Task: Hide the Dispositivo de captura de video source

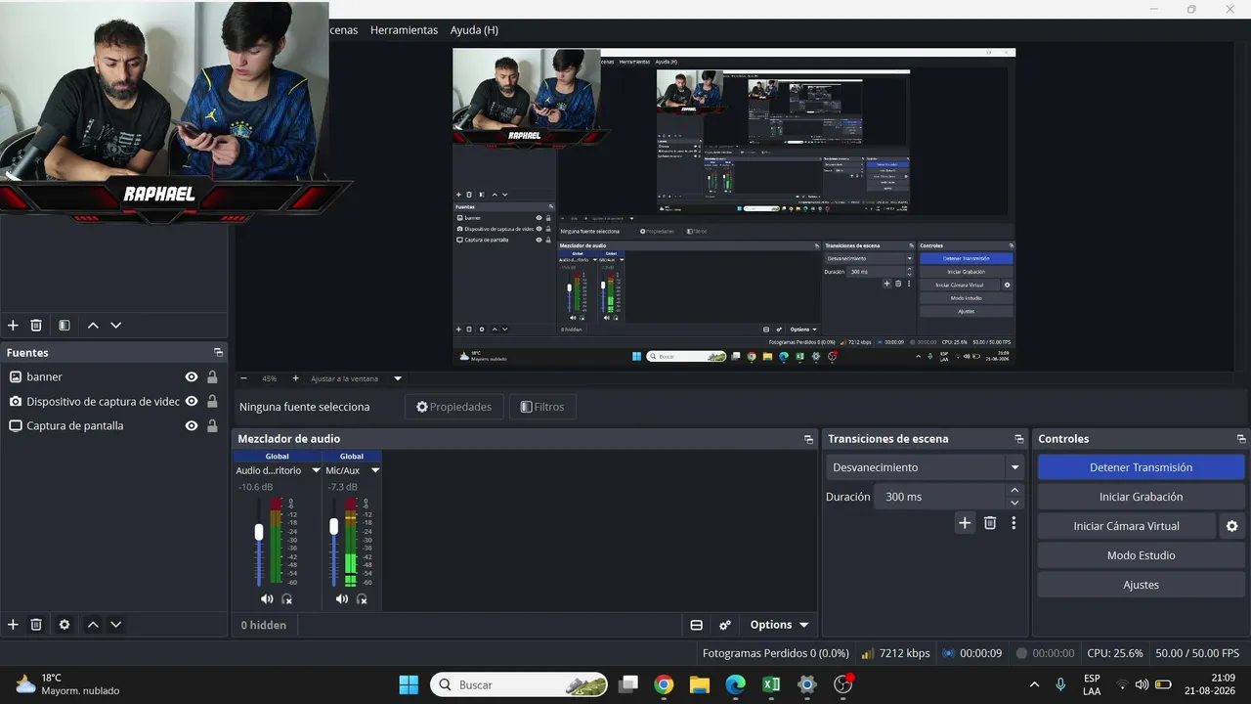Action: (x=192, y=401)
